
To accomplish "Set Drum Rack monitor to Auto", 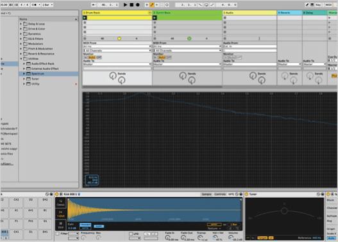I will click(x=92, y=58).
